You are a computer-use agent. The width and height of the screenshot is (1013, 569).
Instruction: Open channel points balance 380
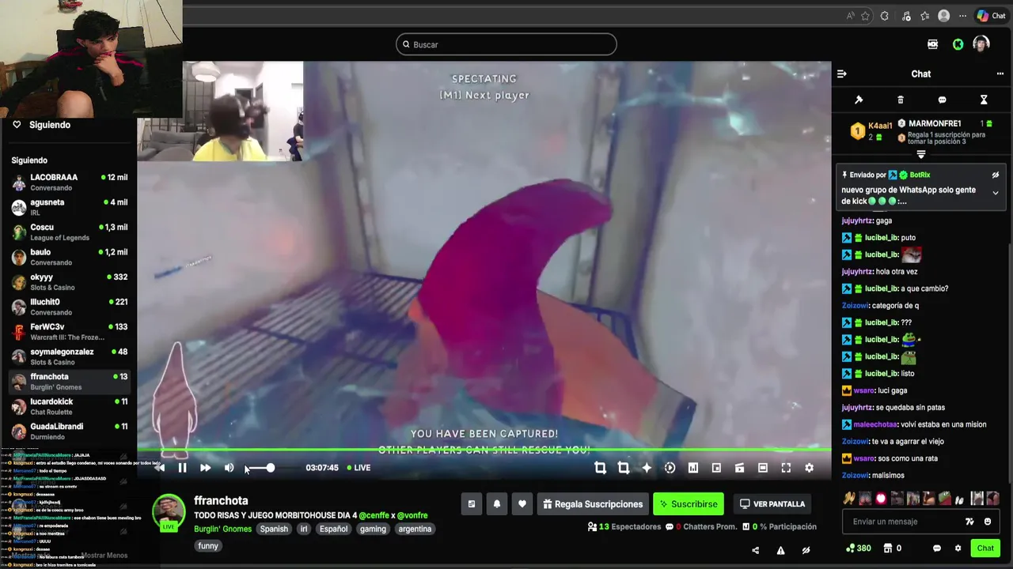tap(859, 548)
